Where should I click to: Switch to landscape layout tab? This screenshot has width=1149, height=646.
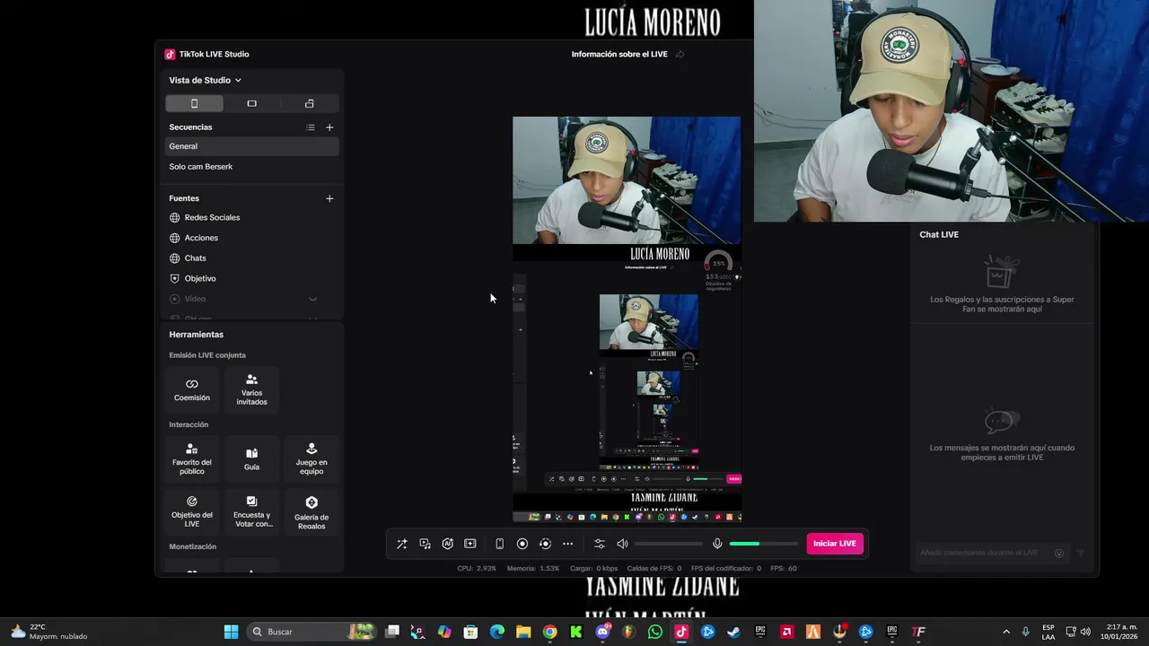click(251, 103)
